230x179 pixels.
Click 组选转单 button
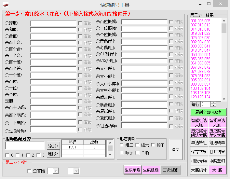coord(217,143)
